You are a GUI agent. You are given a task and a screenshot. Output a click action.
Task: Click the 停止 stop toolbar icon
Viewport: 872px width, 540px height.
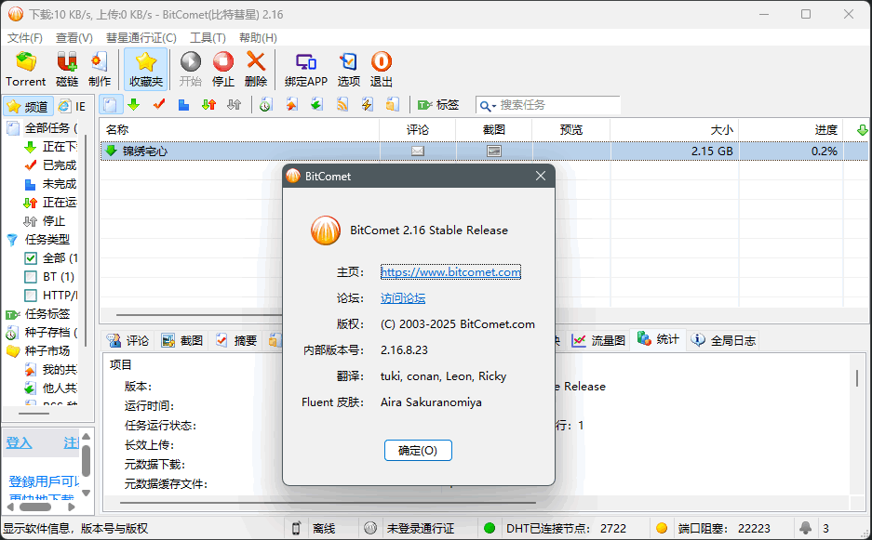click(223, 63)
